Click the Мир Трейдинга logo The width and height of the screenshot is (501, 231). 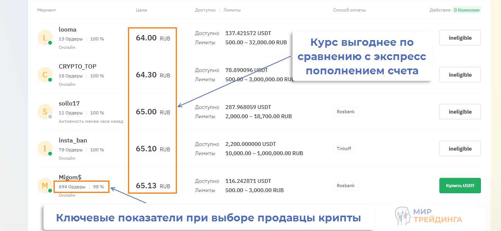429,216
